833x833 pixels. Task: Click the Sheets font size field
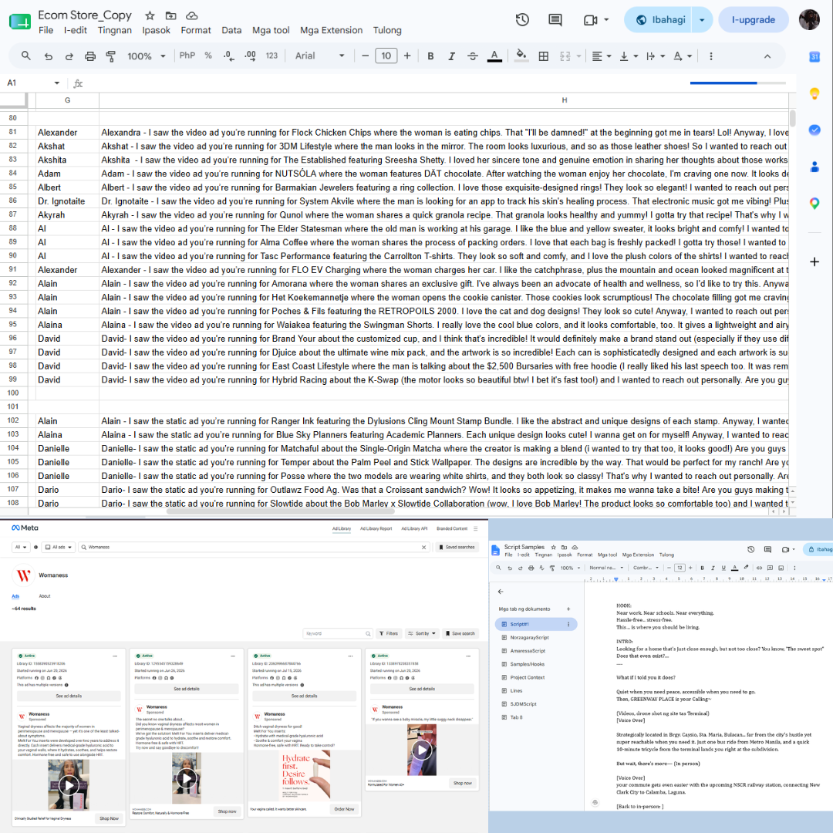(x=386, y=56)
